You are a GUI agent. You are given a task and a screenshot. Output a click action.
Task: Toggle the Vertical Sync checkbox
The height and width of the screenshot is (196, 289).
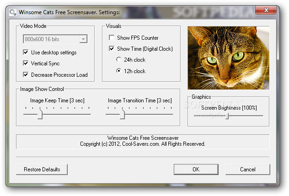click(x=26, y=64)
